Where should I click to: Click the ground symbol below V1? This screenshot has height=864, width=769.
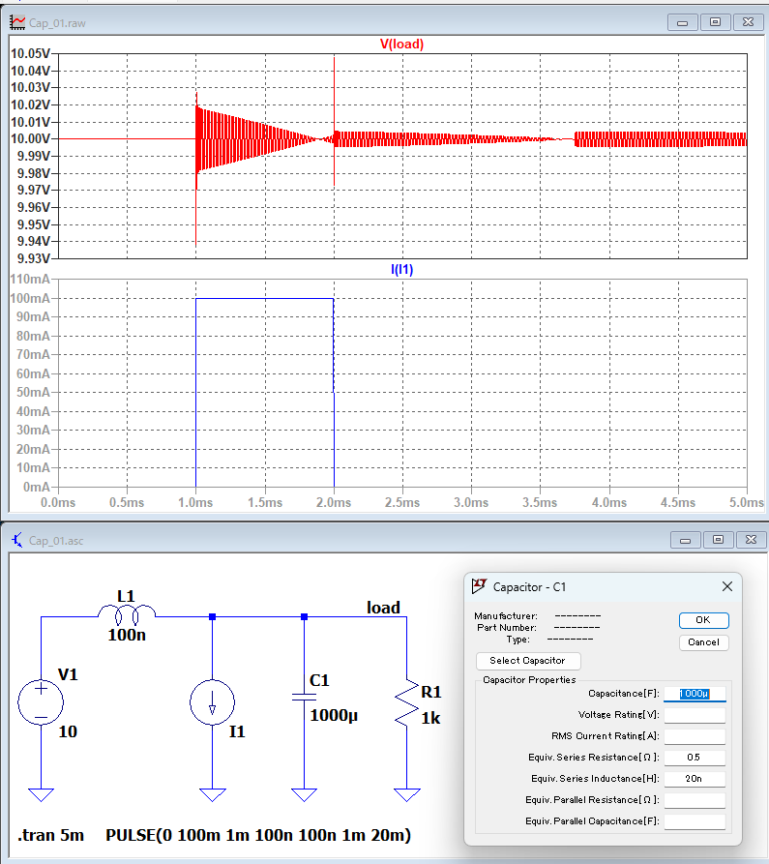pyautogui.click(x=42, y=794)
